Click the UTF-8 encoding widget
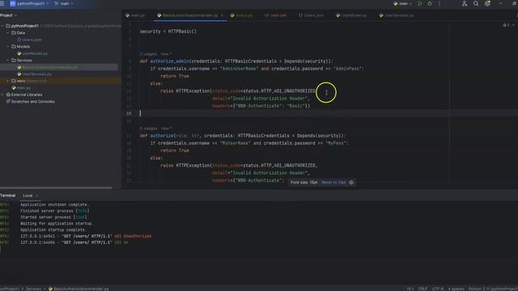Image resolution: width=518 pixels, height=291 pixels. [x=437, y=289]
